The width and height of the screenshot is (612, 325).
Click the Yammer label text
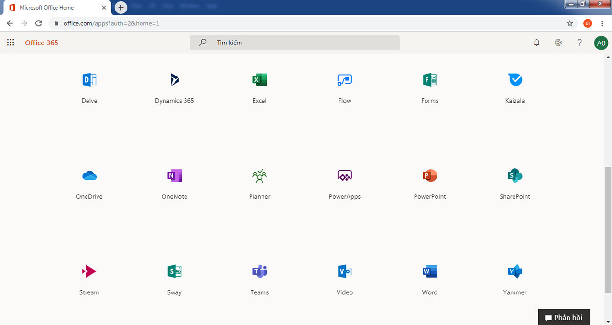tap(515, 292)
